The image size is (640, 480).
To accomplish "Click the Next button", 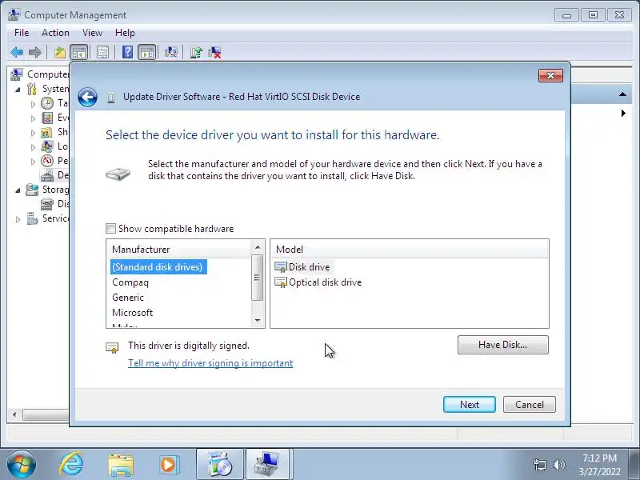I will [470, 405].
